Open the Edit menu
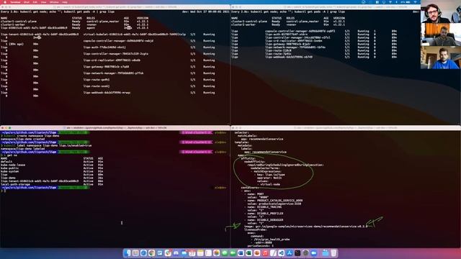This screenshot has height=259, width=461. coord(35,2)
